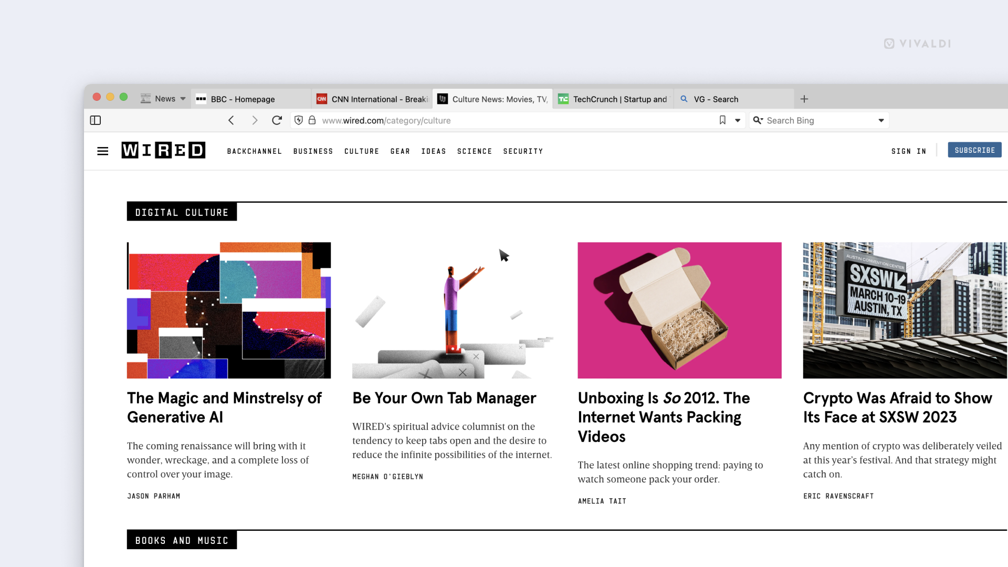Screen dimensions: 1008x567
Task: Click the WIRED favicon on Culture tab
Action: [x=443, y=99]
